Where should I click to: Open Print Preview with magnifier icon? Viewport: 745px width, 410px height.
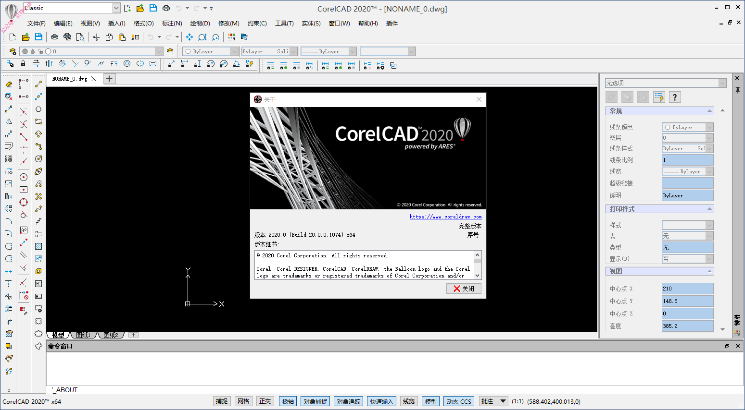80,37
